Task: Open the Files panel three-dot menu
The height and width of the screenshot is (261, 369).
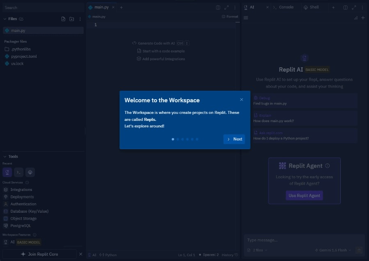Action: point(80,19)
